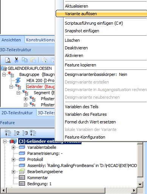Collapse the Pfosten node showing a minus
Screen dimensions: 147x194
[x=25, y=105]
